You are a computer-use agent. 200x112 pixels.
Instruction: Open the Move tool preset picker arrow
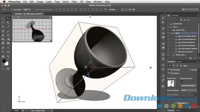click(x=8, y=10)
